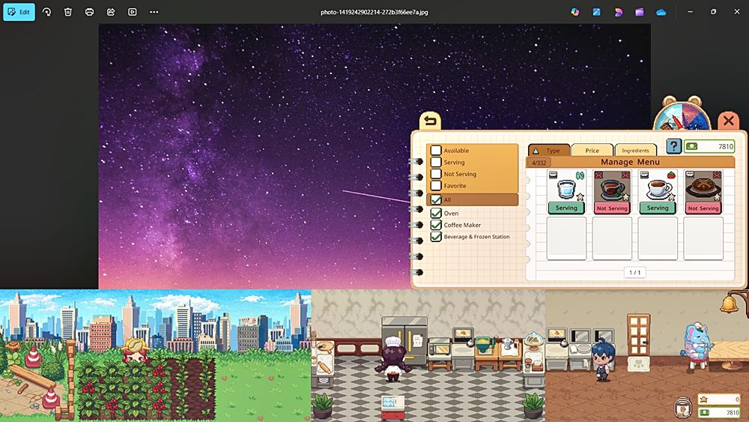Toggle Serving button under the coffee cup
The width and height of the screenshot is (749, 422).
point(658,208)
